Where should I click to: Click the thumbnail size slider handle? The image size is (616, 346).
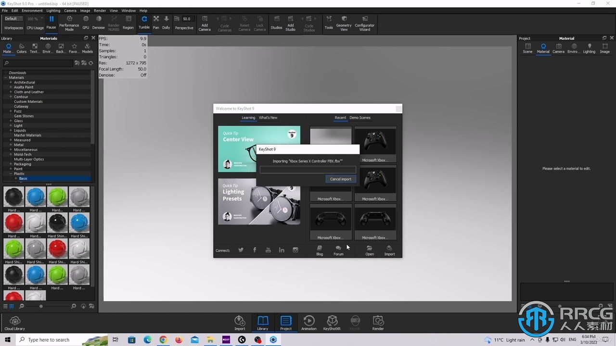[41, 306]
